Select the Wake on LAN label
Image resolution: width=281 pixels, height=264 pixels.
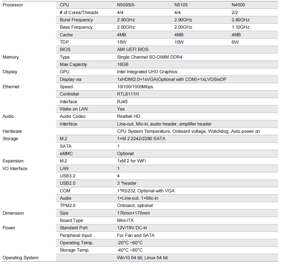74,109
